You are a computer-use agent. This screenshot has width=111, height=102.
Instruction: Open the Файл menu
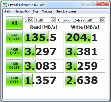[8, 11]
